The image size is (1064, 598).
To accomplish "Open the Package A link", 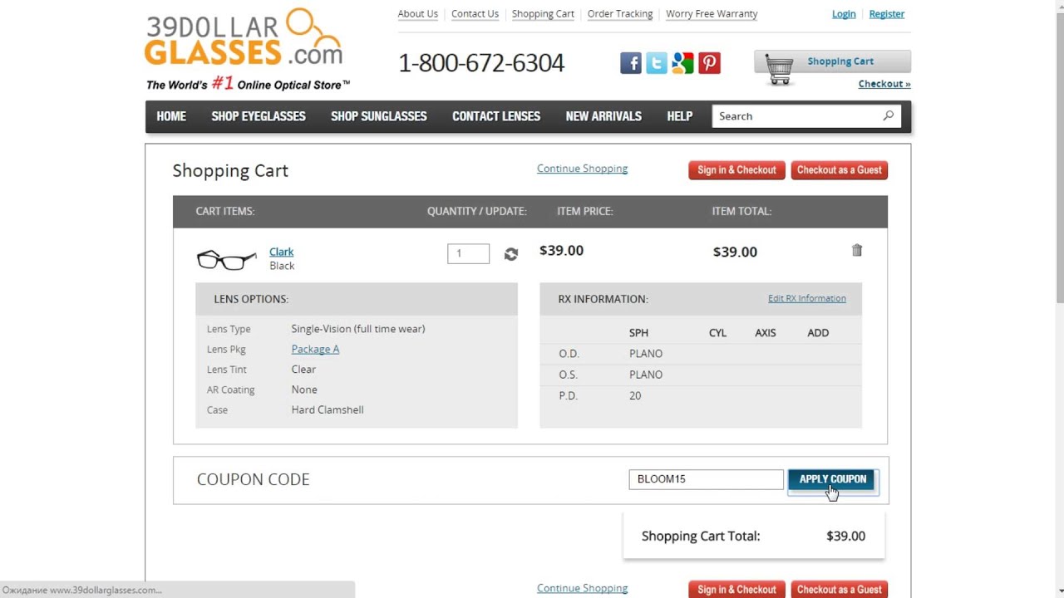I will pos(315,350).
